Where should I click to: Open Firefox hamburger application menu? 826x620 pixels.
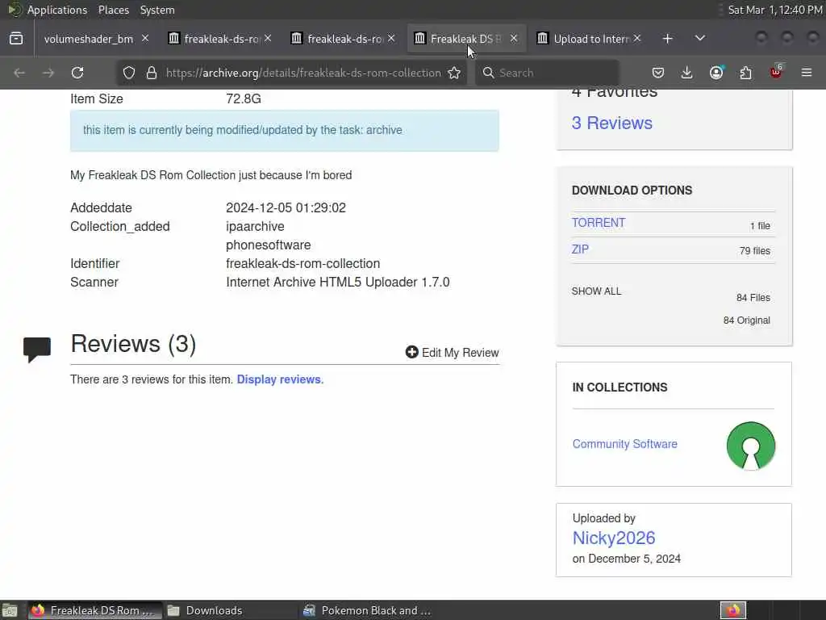tap(807, 73)
